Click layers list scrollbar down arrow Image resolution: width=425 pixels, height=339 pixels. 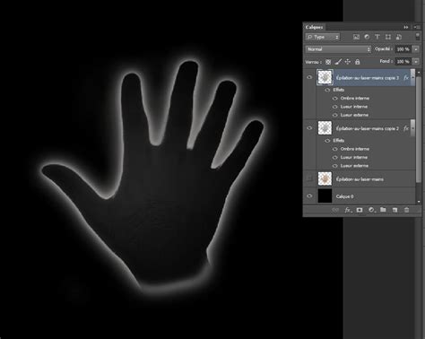(x=419, y=202)
